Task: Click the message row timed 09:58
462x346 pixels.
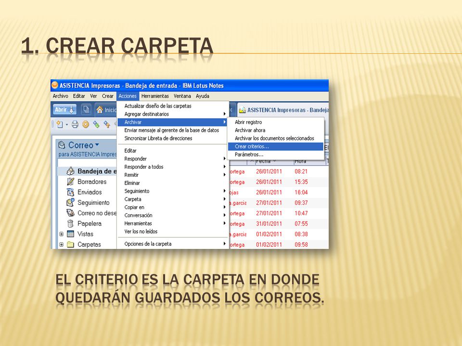Action: [279, 245]
